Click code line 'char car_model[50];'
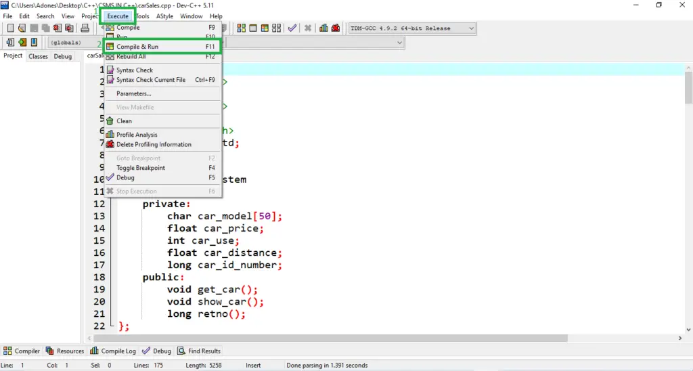This screenshot has height=371, width=693. [225, 216]
